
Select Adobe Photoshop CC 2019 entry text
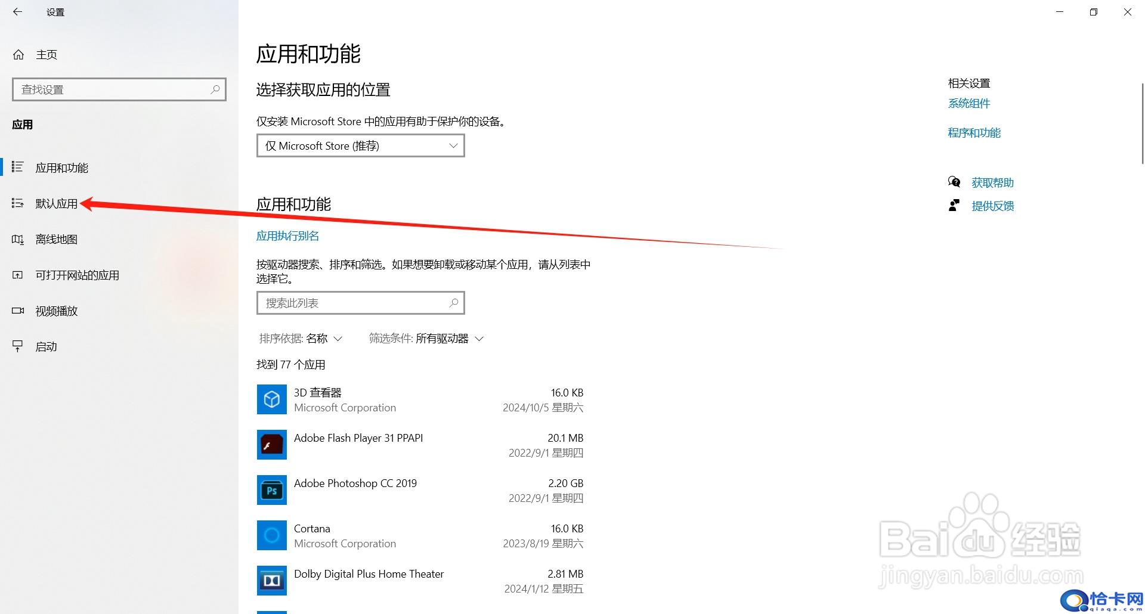[355, 483]
